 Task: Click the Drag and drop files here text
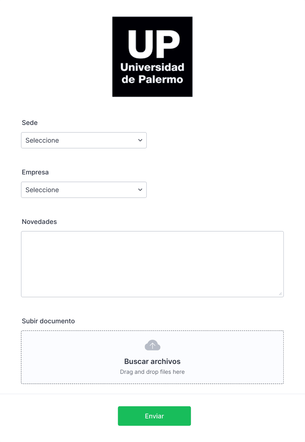pyautogui.click(x=152, y=372)
